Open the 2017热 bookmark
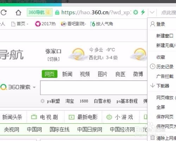The width and height of the screenshot is (176, 141). pyautogui.click(x=45, y=24)
